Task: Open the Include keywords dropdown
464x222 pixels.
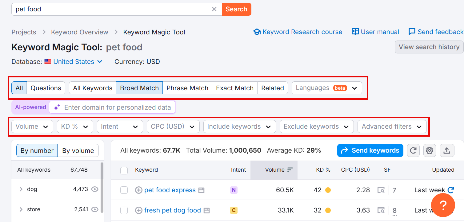Action: [240, 127]
